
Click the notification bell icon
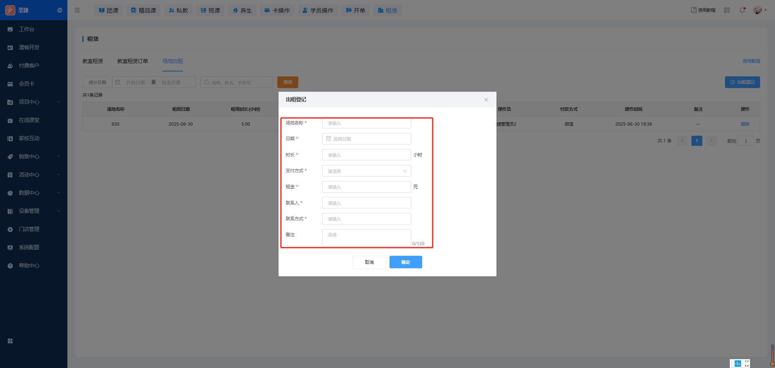(x=742, y=10)
